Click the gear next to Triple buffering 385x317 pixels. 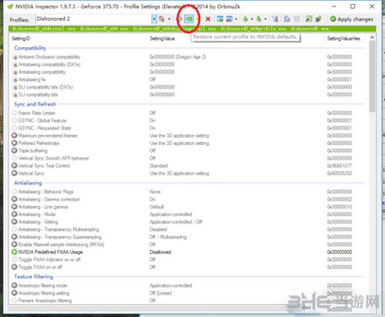point(15,150)
